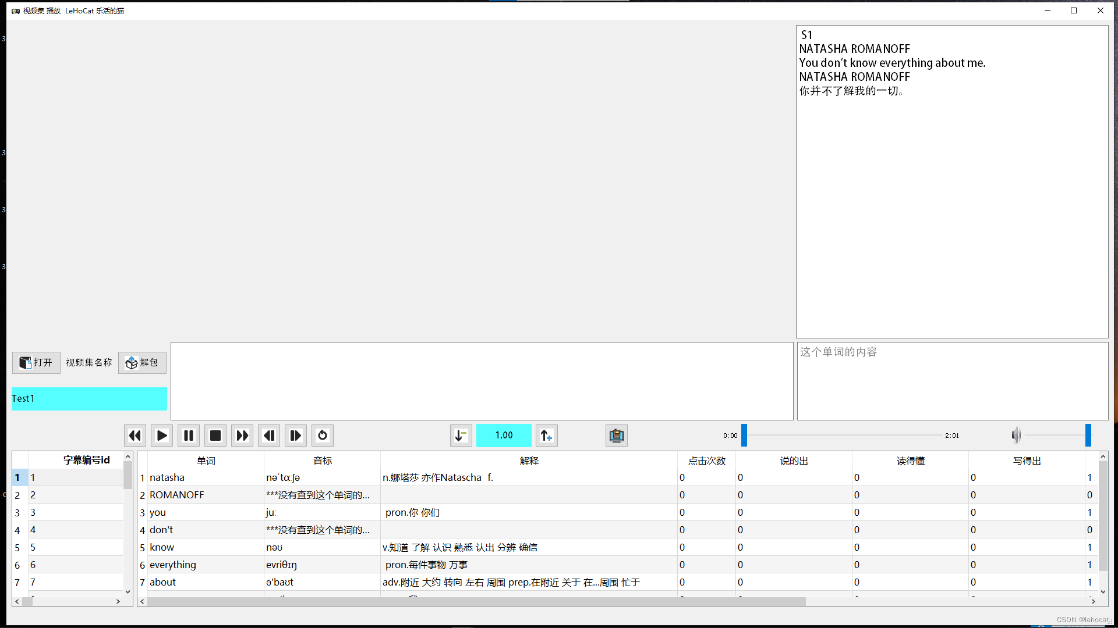Step back one frame
Viewport: 1118px width, 628px height.
268,436
